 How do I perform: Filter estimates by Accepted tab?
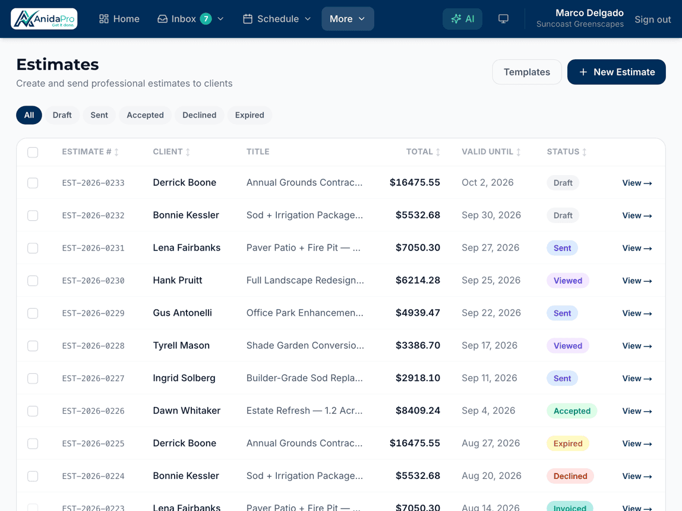coord(146,115)
